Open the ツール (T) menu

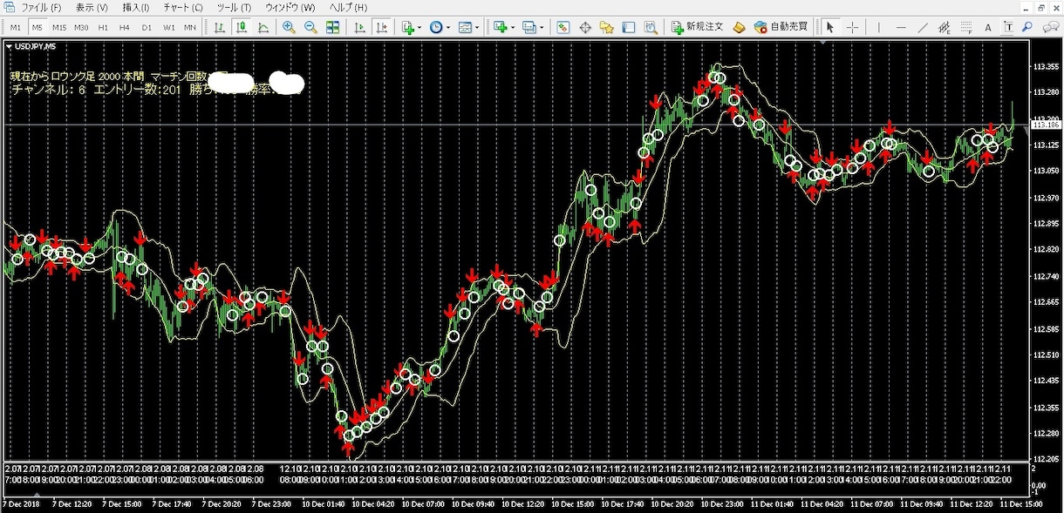pos(234,7)
